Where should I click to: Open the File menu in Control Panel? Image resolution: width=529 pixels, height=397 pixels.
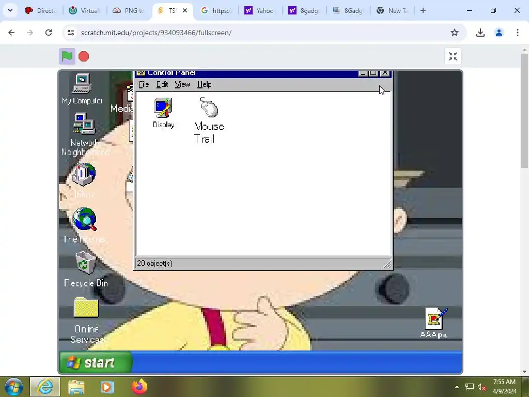144,84
